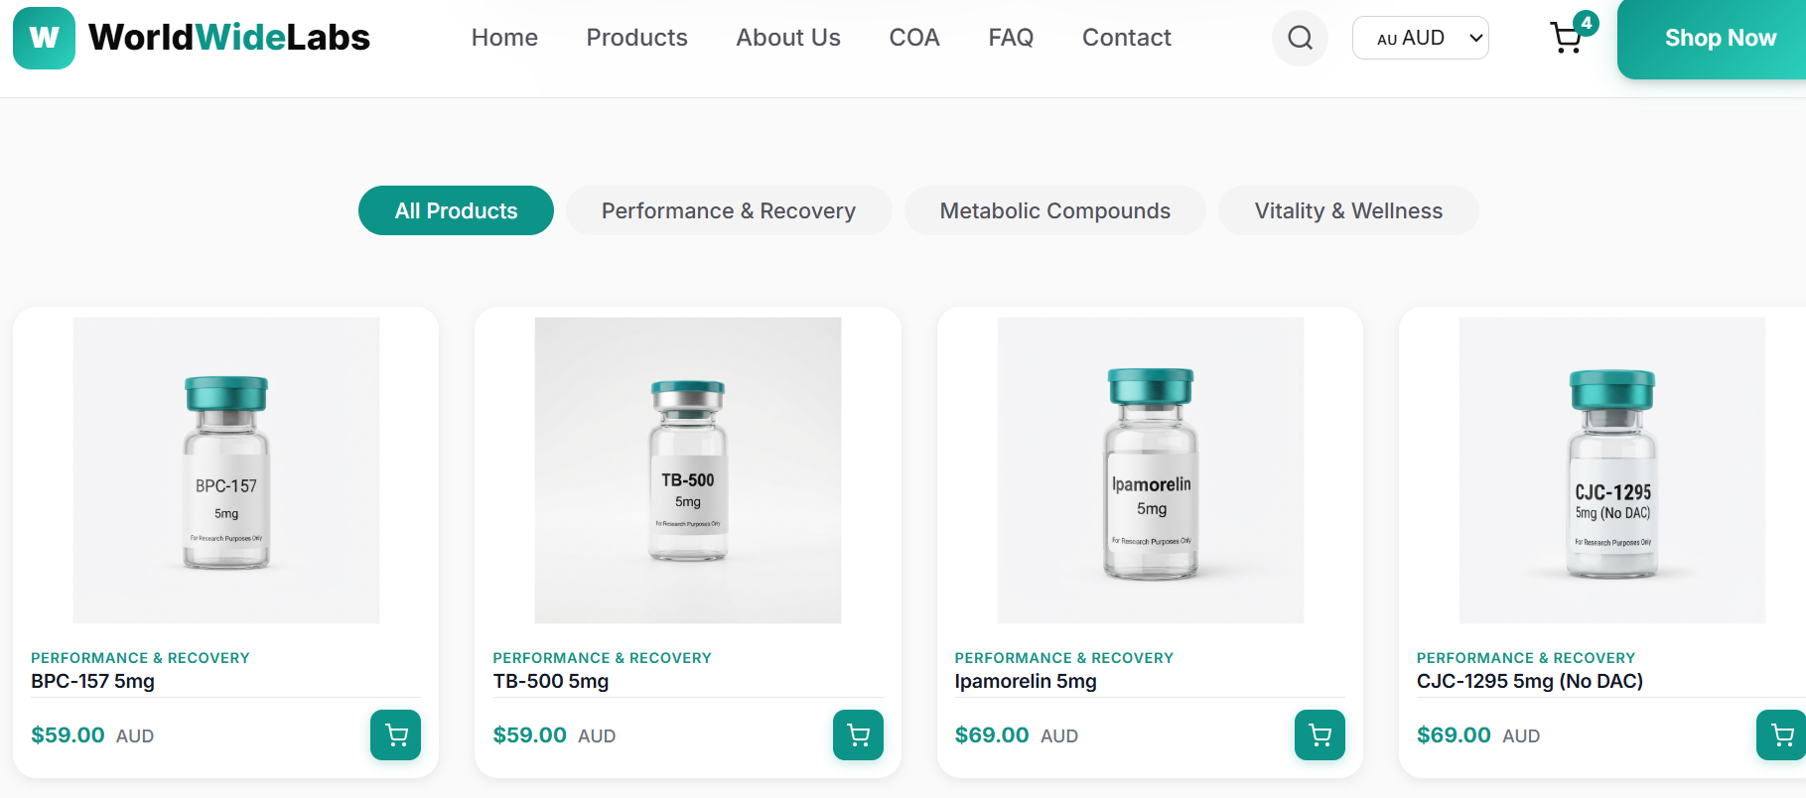Switch to Vitality & Wellness category
Viewport: 1806px width, 798px height.
[1348, 210]
